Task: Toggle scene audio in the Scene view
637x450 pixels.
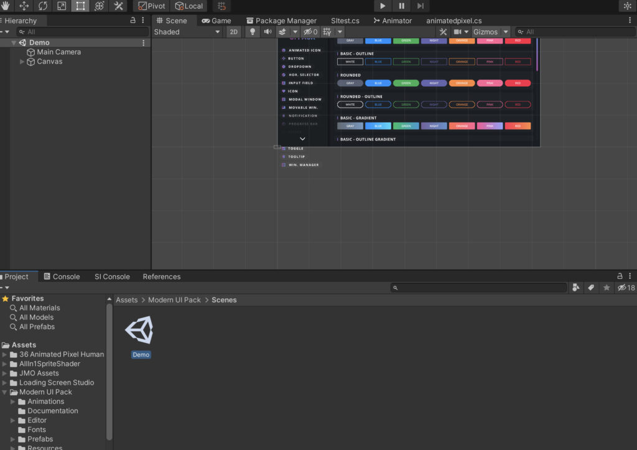Action: [x=267, y=31]
